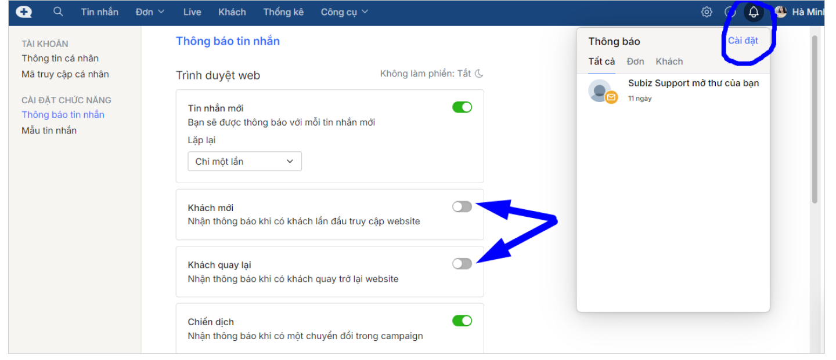The width and height of the screenshot is (836, 360).
Task: Click the Subiz logo icon
Action: (24, 12)
